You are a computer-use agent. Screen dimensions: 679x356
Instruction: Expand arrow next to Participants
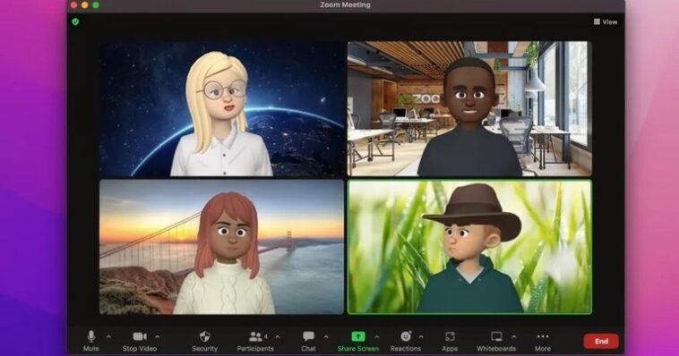tap(278, 336)
